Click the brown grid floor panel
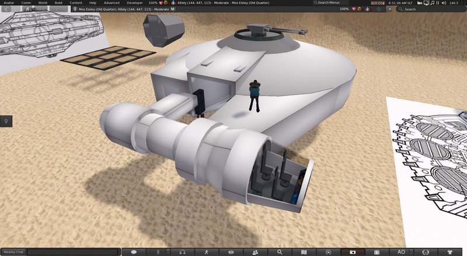 coord(109,58)
